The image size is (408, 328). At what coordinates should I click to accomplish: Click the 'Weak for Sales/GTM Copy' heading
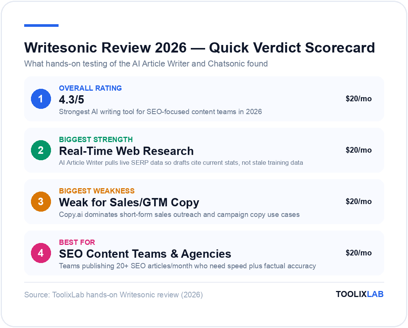point(129,203)
